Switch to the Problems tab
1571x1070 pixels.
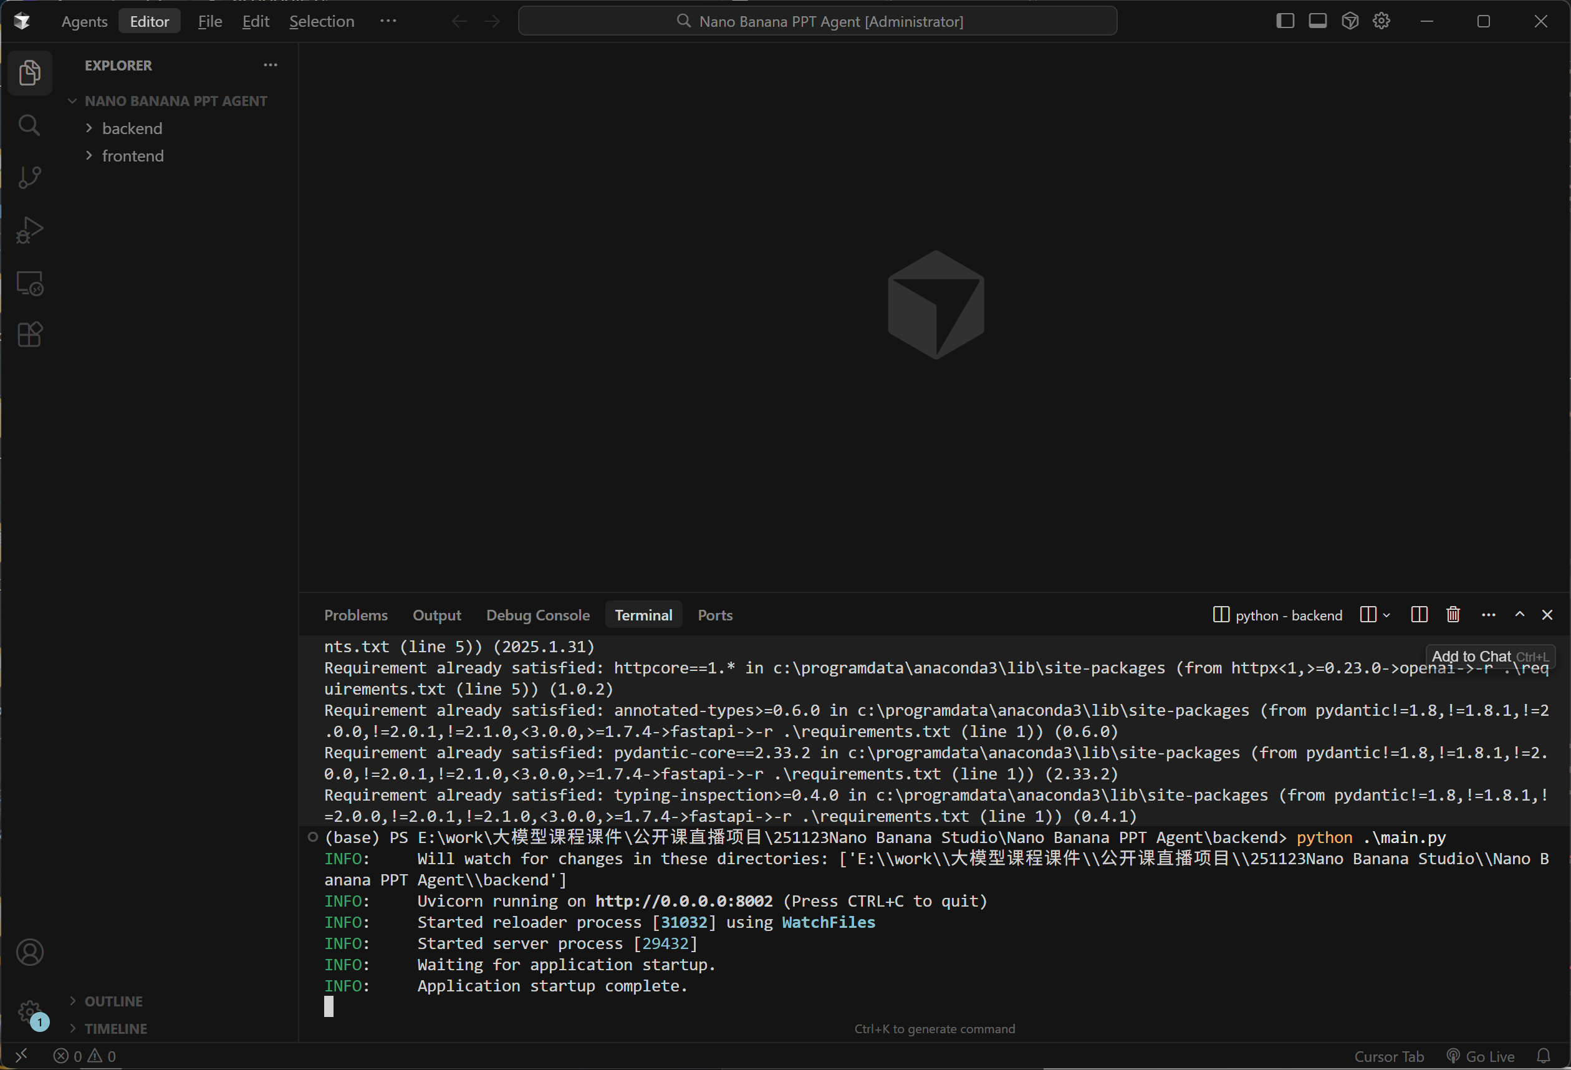pyautogui.click(x=355, y=614)
